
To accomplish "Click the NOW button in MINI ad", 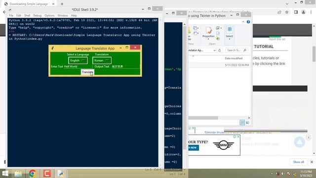I will (194, 148).
